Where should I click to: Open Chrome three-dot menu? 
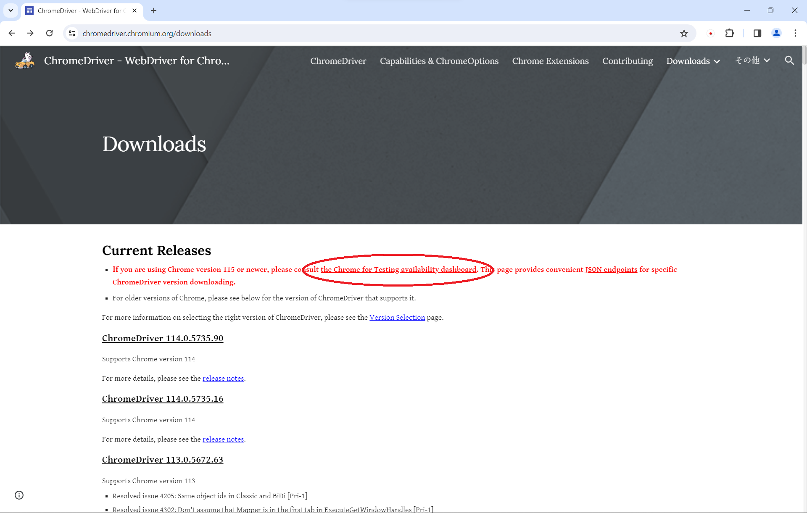tap(795, 33)
